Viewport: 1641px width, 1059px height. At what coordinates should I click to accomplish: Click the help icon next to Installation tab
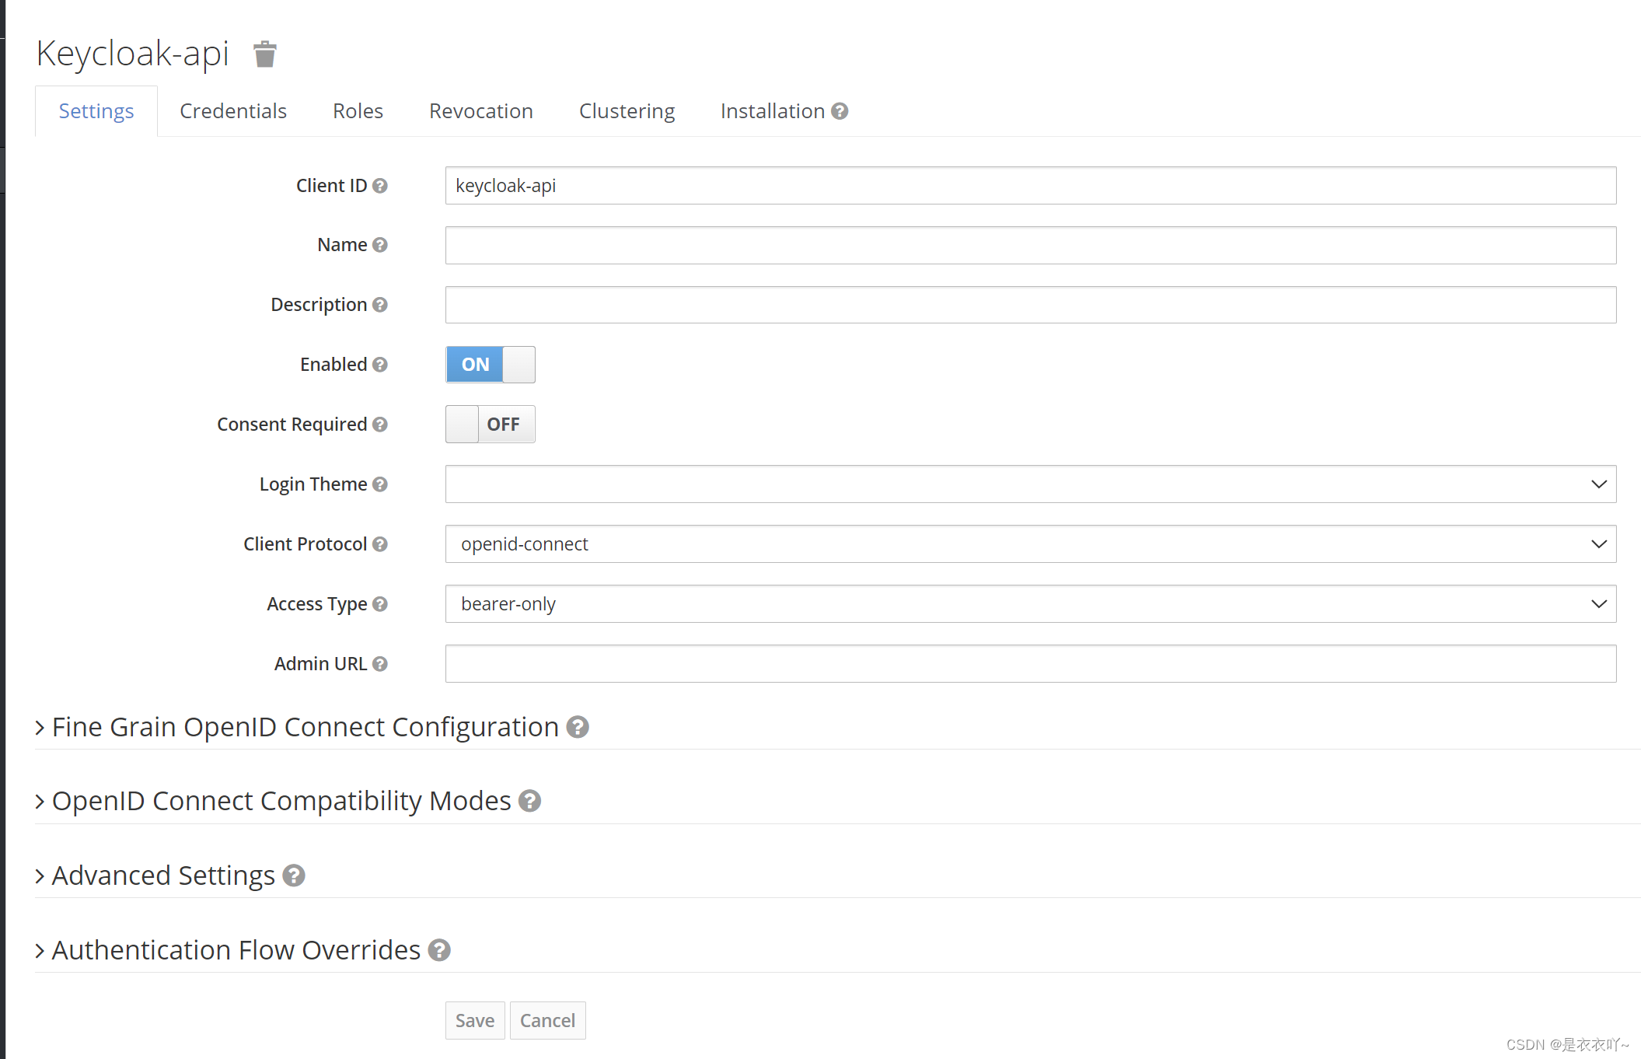point(840,111)
